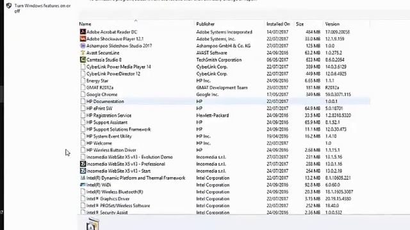The height and width of the screenshot is (230, 410).
Task: Select HP System Event Utility entry
Action: [109, 136]
